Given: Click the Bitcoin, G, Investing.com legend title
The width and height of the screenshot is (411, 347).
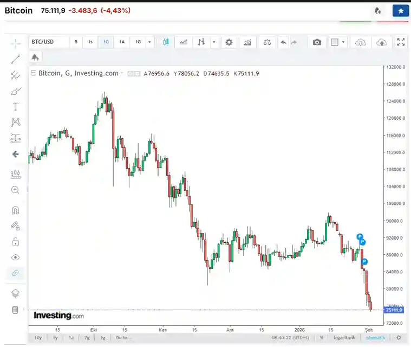Looking at the screenshot, I should [x=79, y=73].
